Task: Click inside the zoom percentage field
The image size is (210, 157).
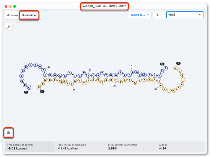Action: (185, 15)
